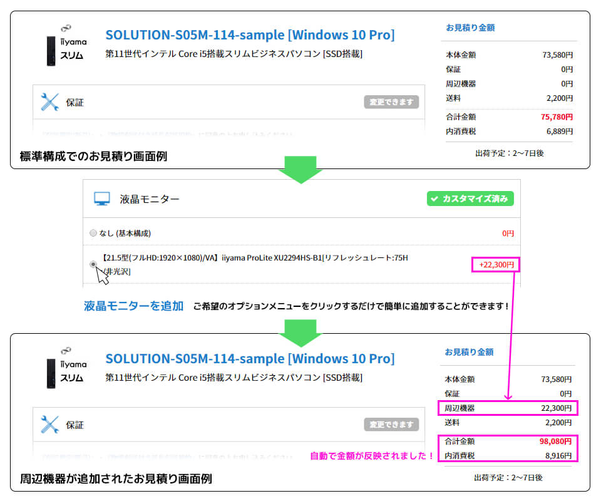The height and width of the screenshot is (501, 601).
Task: Open the SOLUTION-S05M-114-sample title in the top panel
Action: [250, 35]
